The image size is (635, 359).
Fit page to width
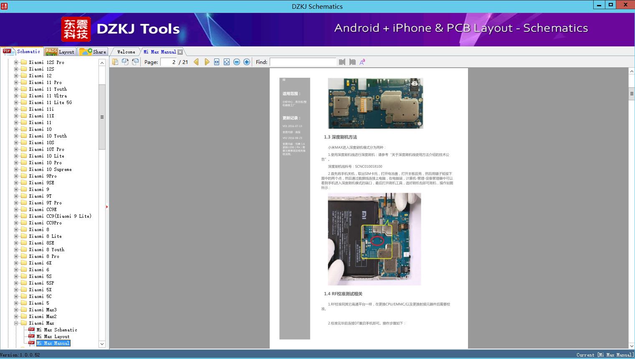pos(217,62)
